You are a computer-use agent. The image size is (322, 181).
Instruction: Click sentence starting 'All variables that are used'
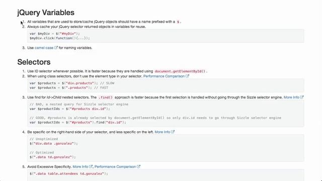click(x=101, y=22)
